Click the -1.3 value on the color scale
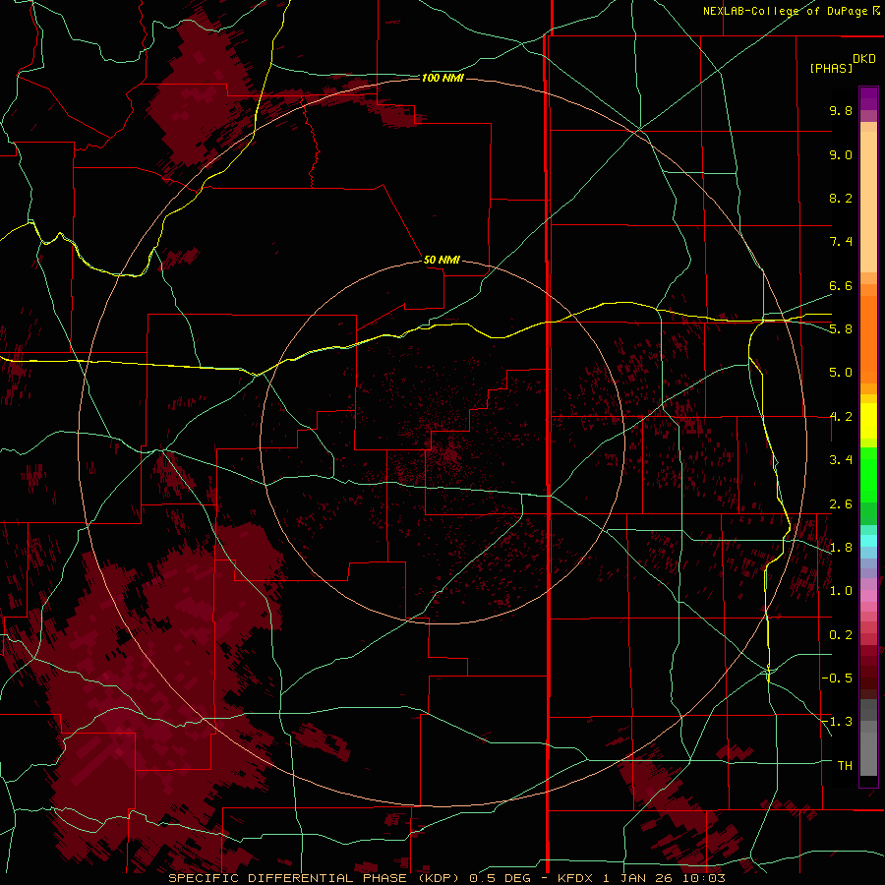 pos(838,722)
